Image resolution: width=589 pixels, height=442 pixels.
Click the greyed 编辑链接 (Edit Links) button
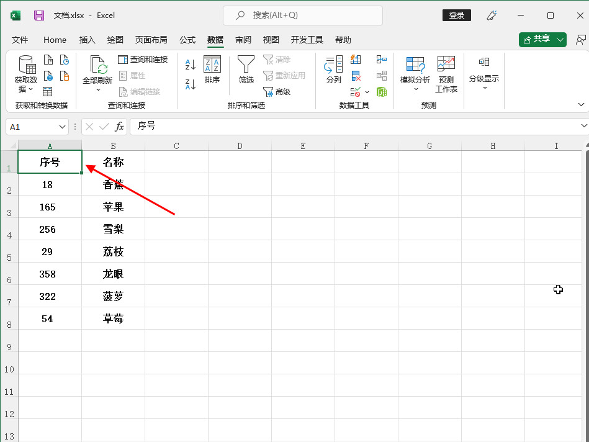[140, 92]
